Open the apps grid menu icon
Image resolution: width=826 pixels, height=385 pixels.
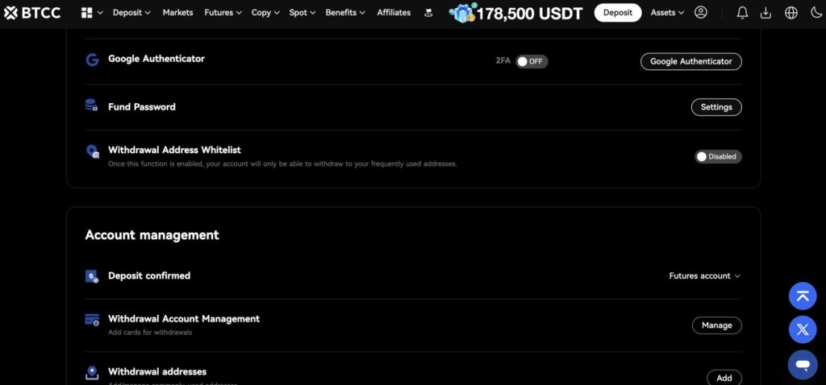tap(87, 13)
